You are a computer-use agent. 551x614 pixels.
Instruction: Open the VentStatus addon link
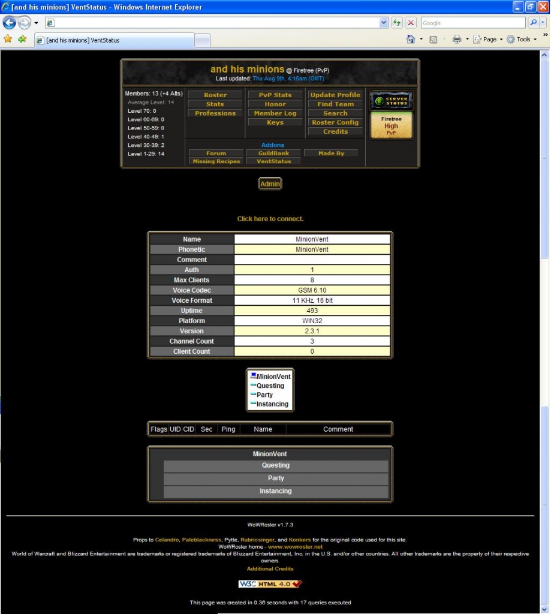[x=273, y=161]
